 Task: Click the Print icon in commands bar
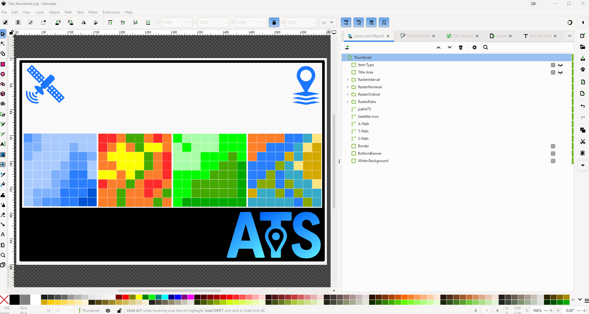pos(583,70)
